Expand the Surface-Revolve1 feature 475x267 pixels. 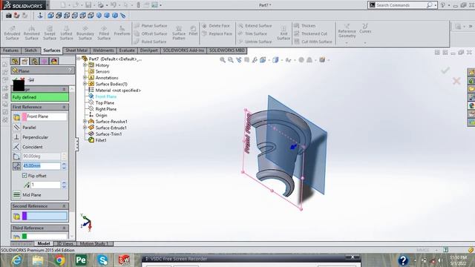(85, 122)
